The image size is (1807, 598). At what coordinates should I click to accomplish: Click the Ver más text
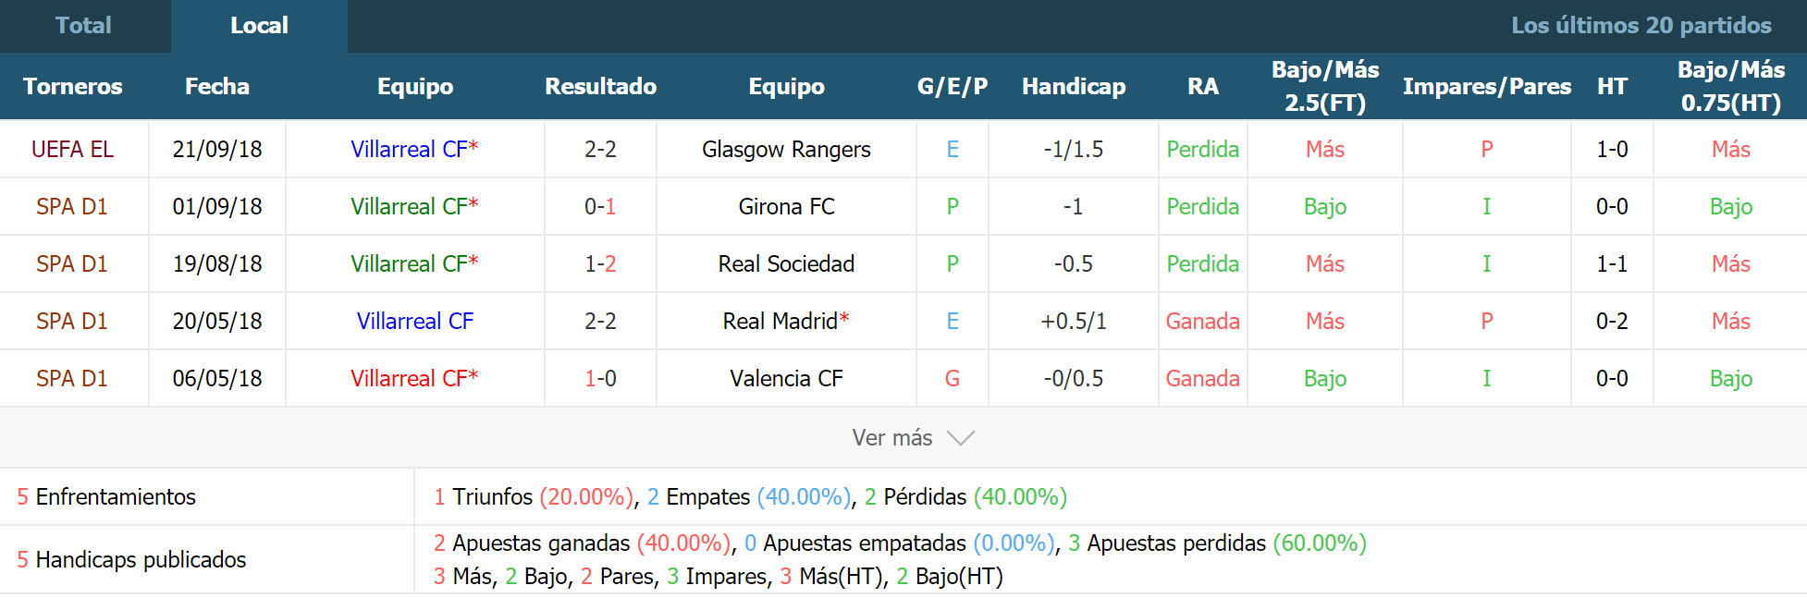[892, 438]
